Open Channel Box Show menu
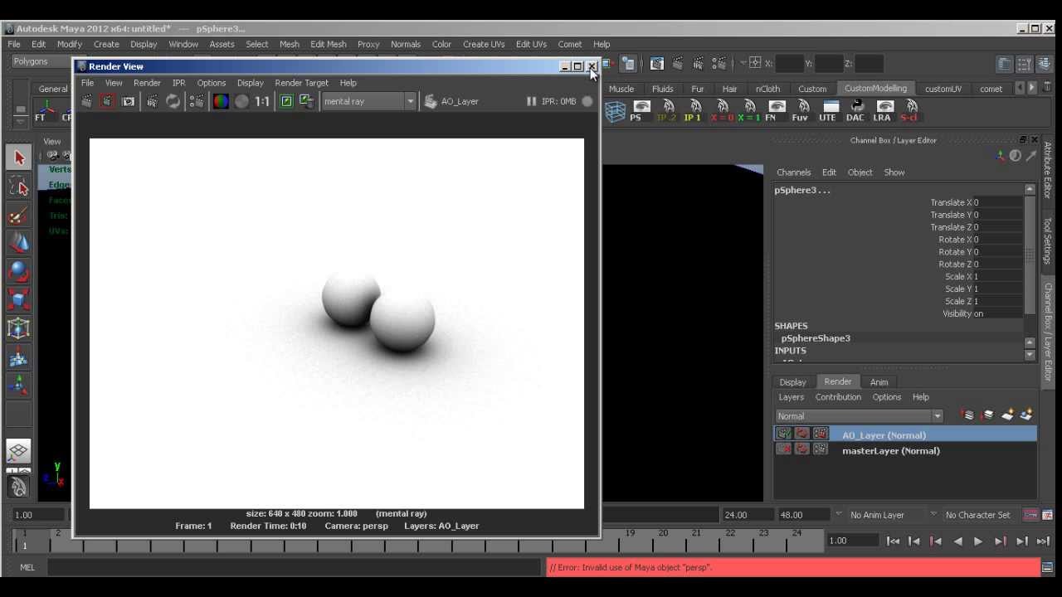This screenshot has width=1062, height=597. (894, 172)
